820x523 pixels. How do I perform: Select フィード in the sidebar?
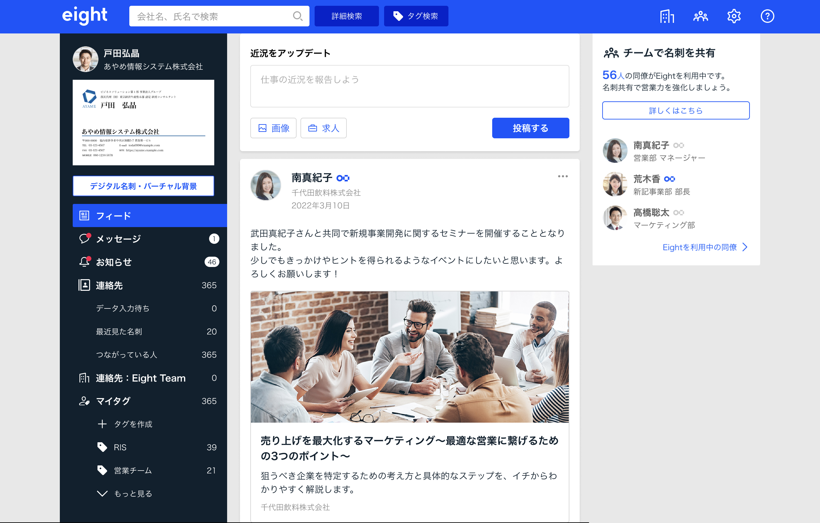(x=113, y=216)
